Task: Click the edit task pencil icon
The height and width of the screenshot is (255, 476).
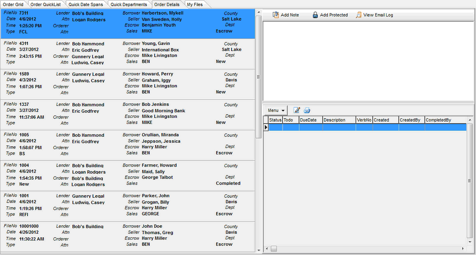Action: pyautogui.click(x=297, y=110)
